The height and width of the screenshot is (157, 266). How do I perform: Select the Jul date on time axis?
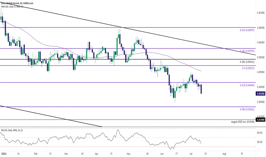191,154
